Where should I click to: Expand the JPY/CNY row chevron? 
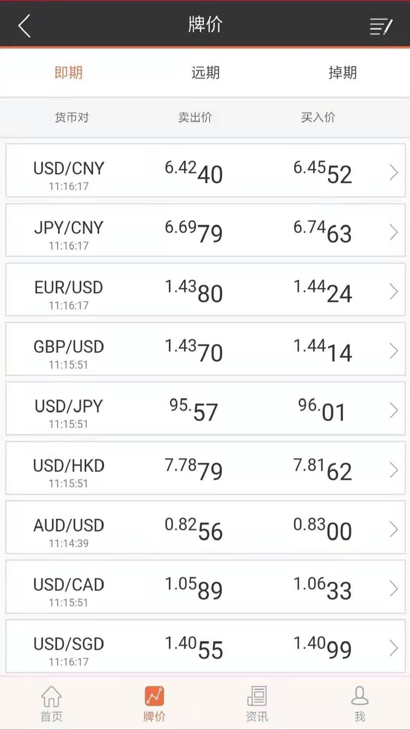(393, 232)
